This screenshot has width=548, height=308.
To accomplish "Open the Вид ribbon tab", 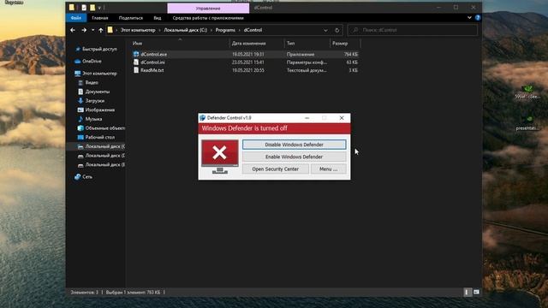I will click(158, 18).
